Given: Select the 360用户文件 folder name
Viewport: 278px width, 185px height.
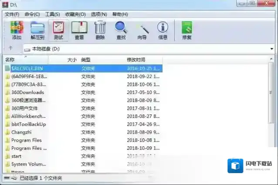Looking at the screenshot, I should 25,108.
